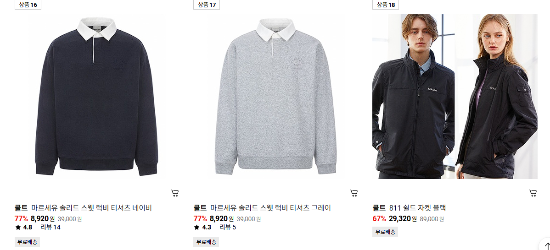Click 리뷰 5 on the gray shirt
This screenshot has width=550, height=250.
(228, 227)
